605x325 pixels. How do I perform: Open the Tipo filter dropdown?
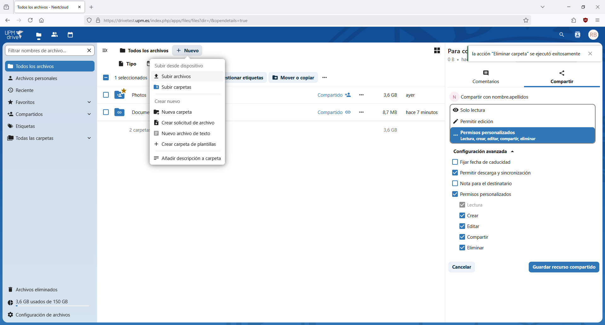click(x=128, y=64)
